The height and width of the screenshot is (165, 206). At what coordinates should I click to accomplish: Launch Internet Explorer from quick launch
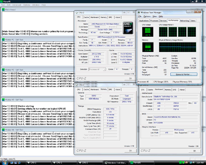tap(19, 163)
